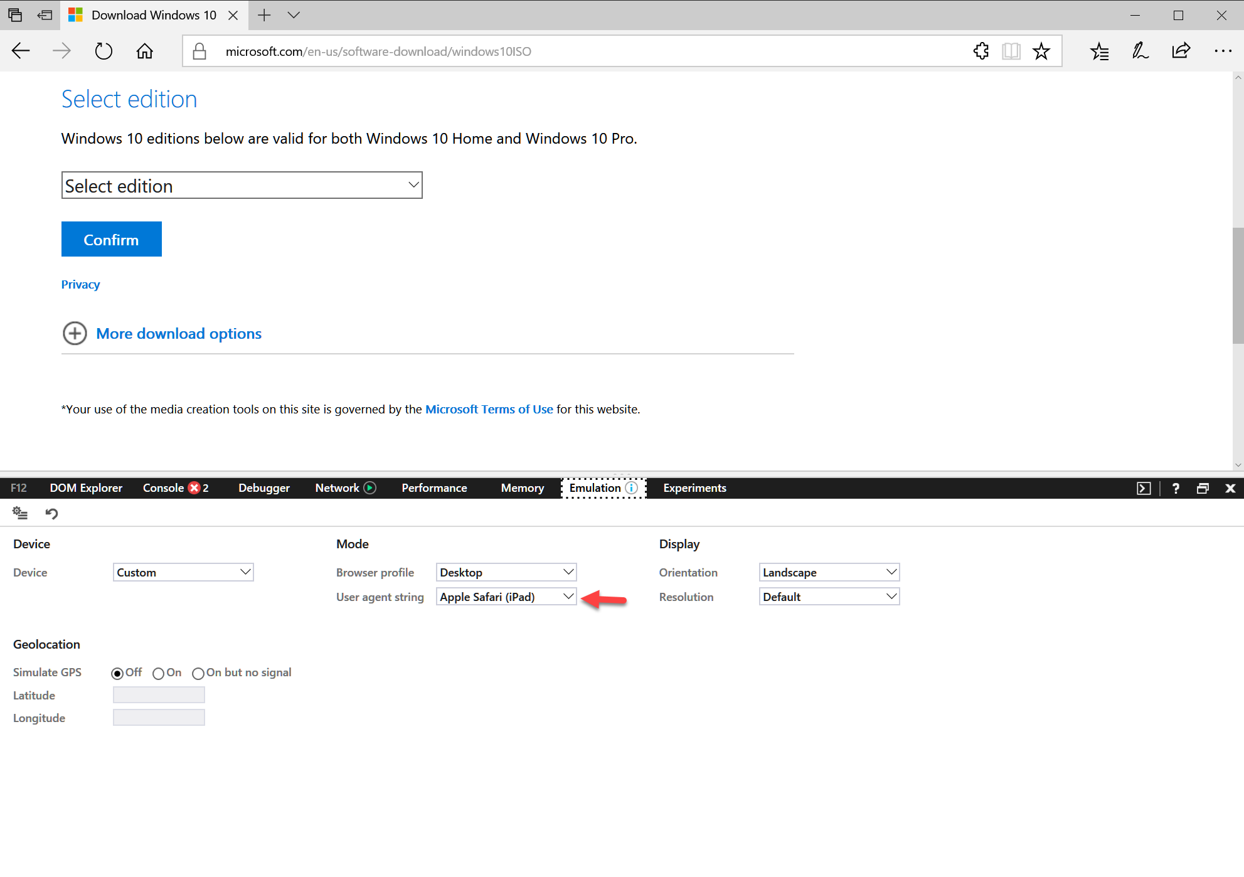Open DevTools help question mark
The width and height of the screenshot is (1244, 877).
coord(1176,488)
